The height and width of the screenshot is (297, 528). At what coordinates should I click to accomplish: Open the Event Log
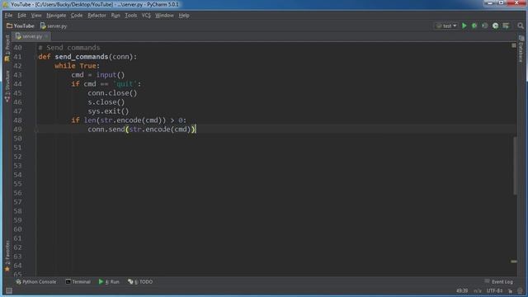tap(499, 281)
